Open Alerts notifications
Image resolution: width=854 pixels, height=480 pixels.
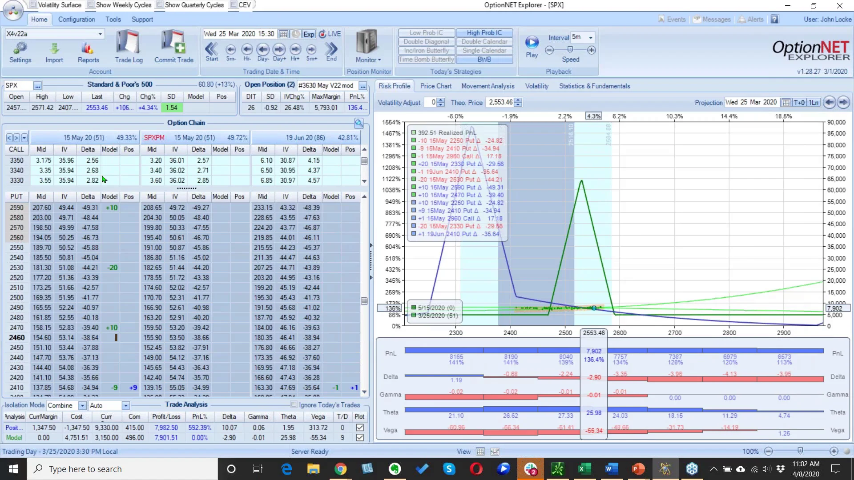751,20
